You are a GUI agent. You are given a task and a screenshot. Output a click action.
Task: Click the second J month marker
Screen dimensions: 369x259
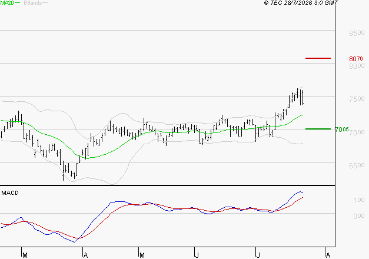coord(258,255)
